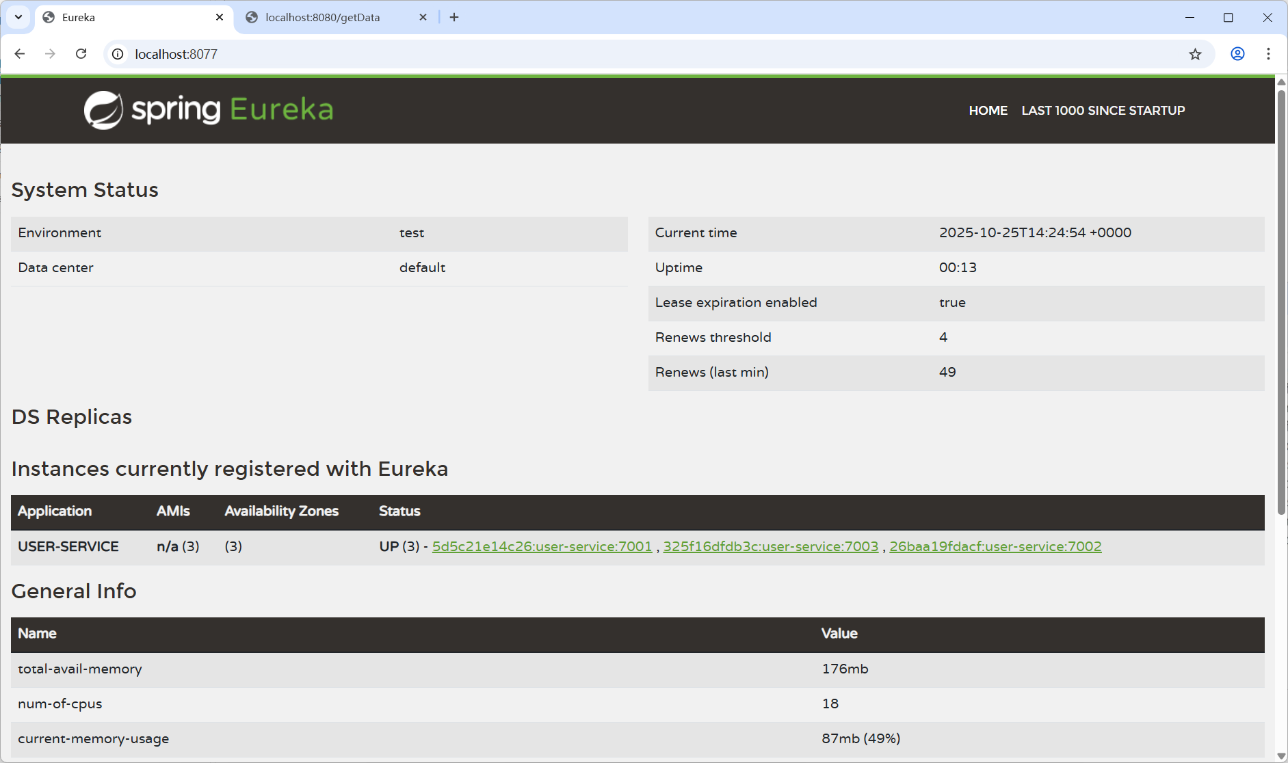
Task: Click the Spring Eureka logo
Action: tap(209, 109)
